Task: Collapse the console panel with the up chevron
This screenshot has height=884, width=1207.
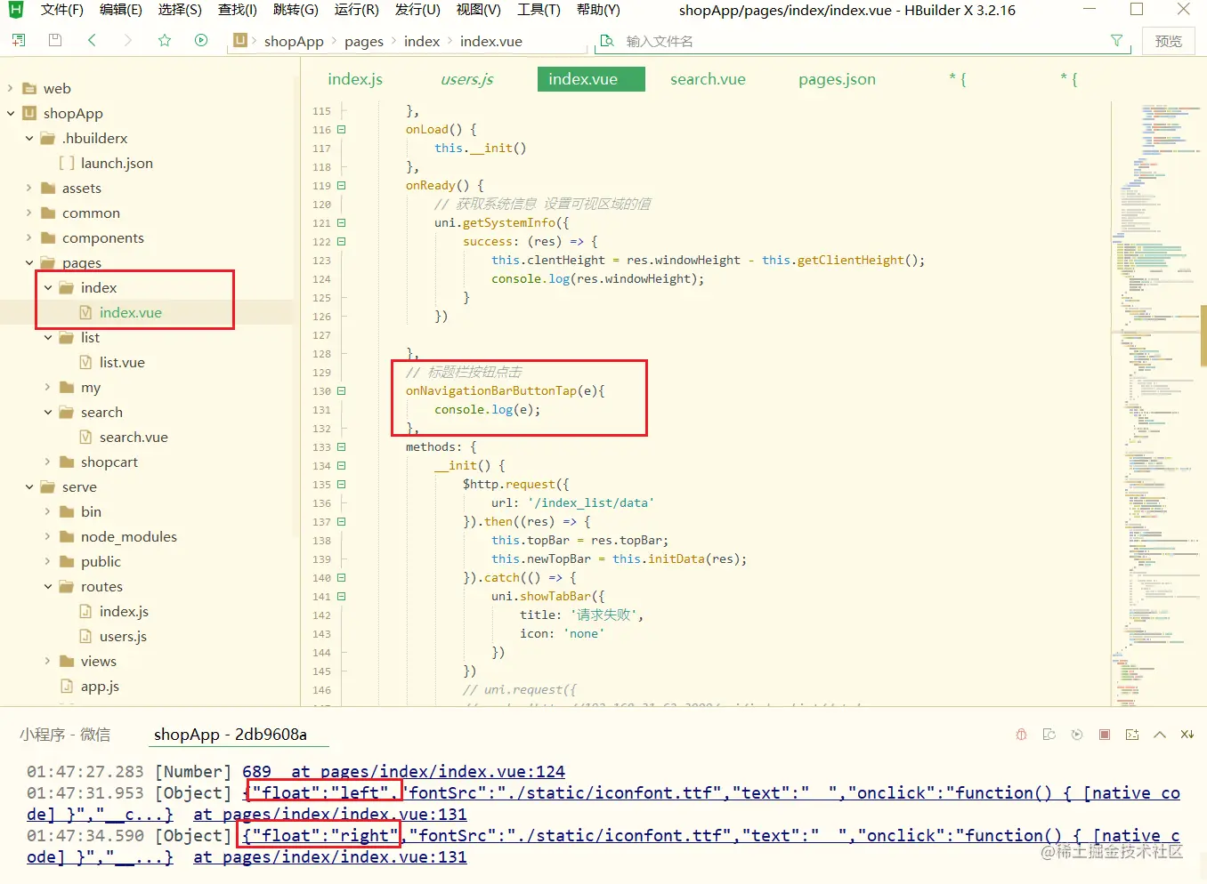Action: click(x=1160, y=735)
